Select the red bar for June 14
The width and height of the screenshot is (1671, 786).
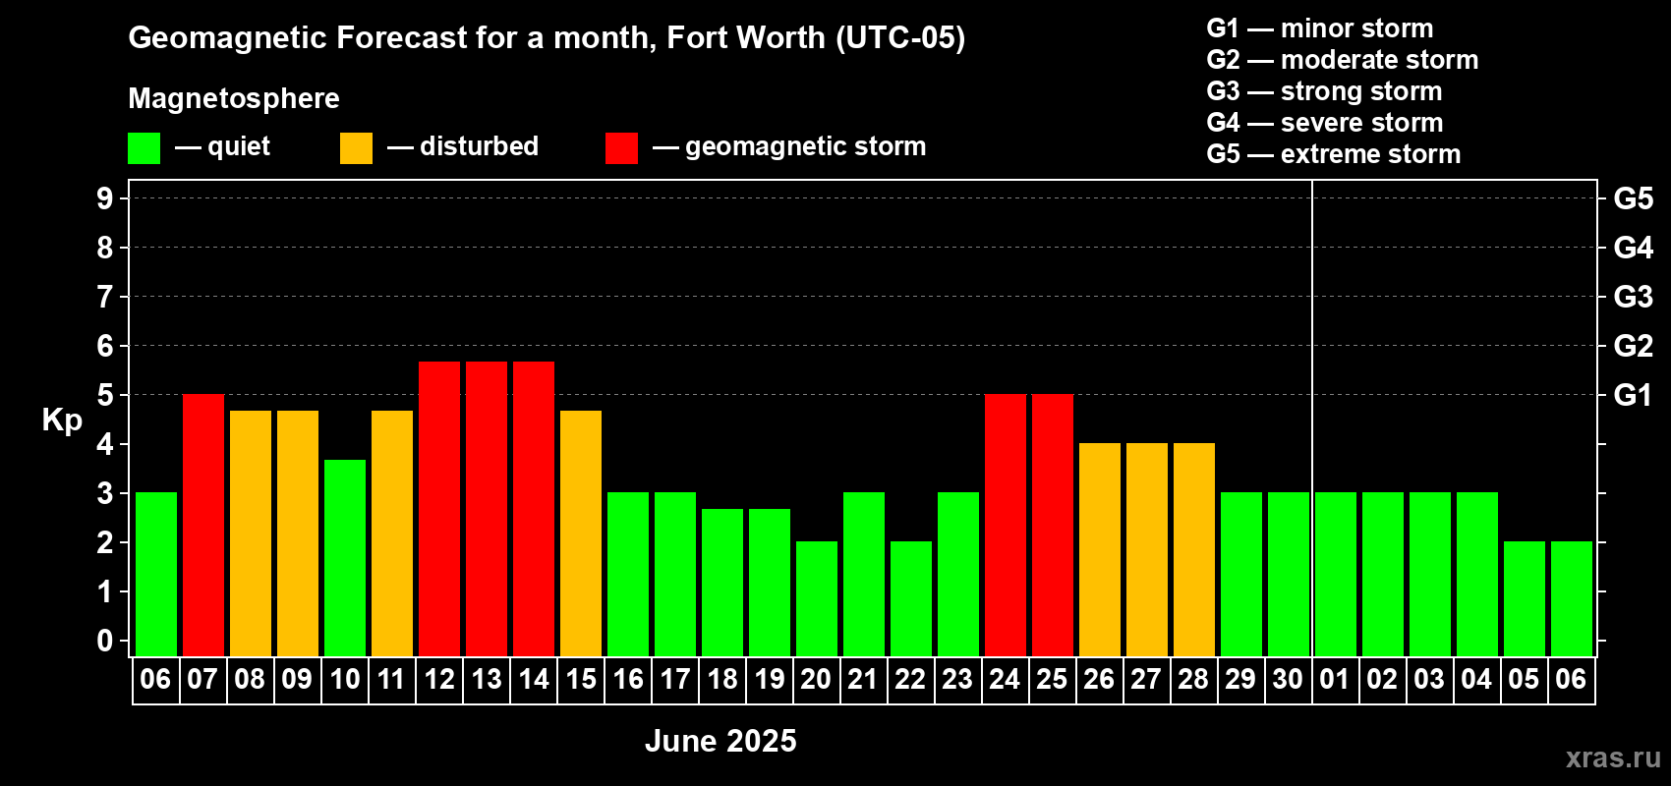point(534,509)
